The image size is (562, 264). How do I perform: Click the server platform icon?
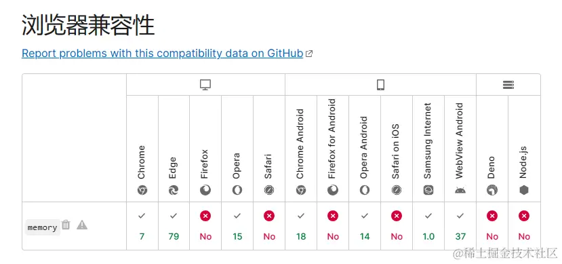508,85
